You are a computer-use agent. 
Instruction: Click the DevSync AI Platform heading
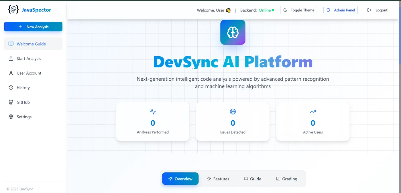(x=233, y=61)
